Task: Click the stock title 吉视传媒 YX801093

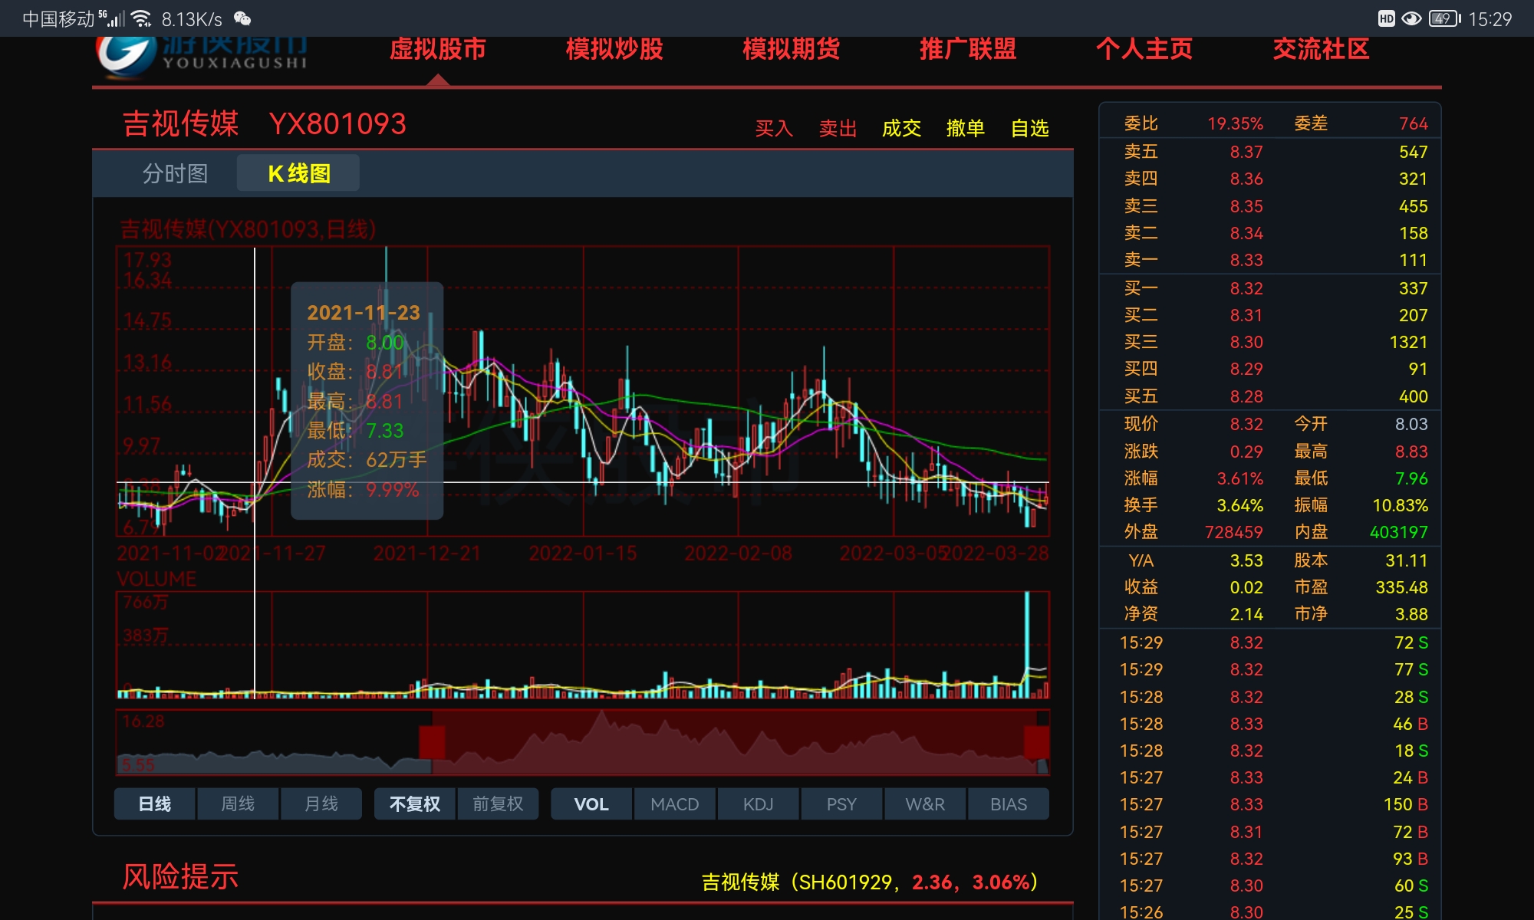Action: 265,123
